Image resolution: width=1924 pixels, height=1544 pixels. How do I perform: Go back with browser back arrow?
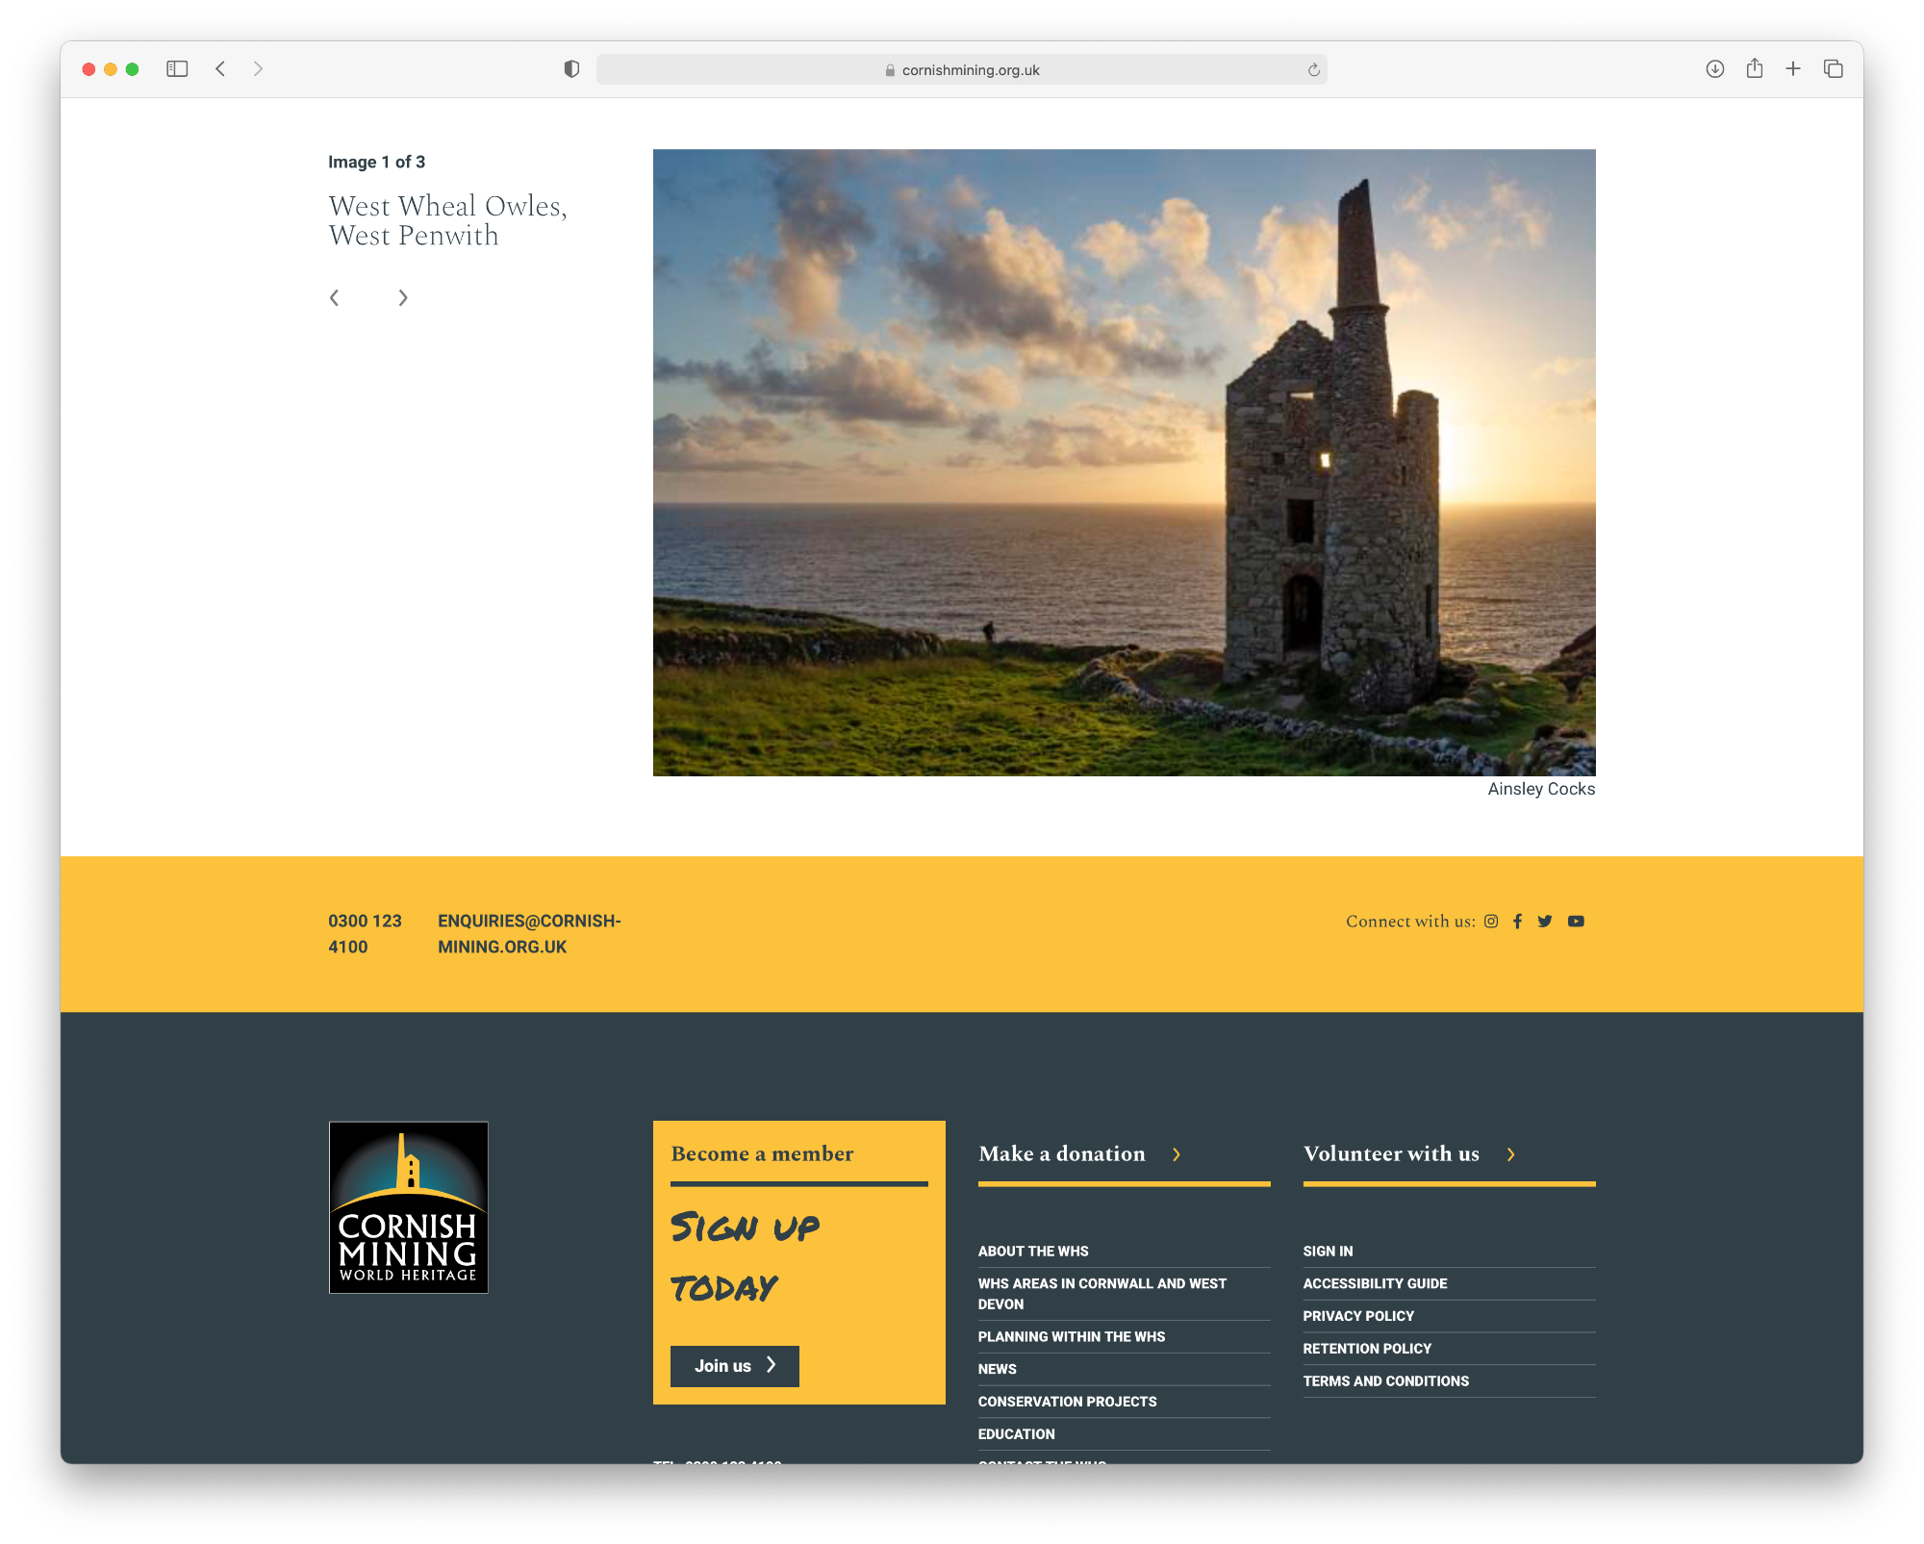pos(220,68)
